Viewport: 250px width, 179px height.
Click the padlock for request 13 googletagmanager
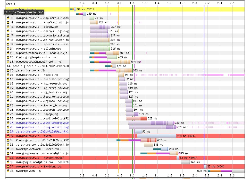pyautogui.click(x=8, y=62)
